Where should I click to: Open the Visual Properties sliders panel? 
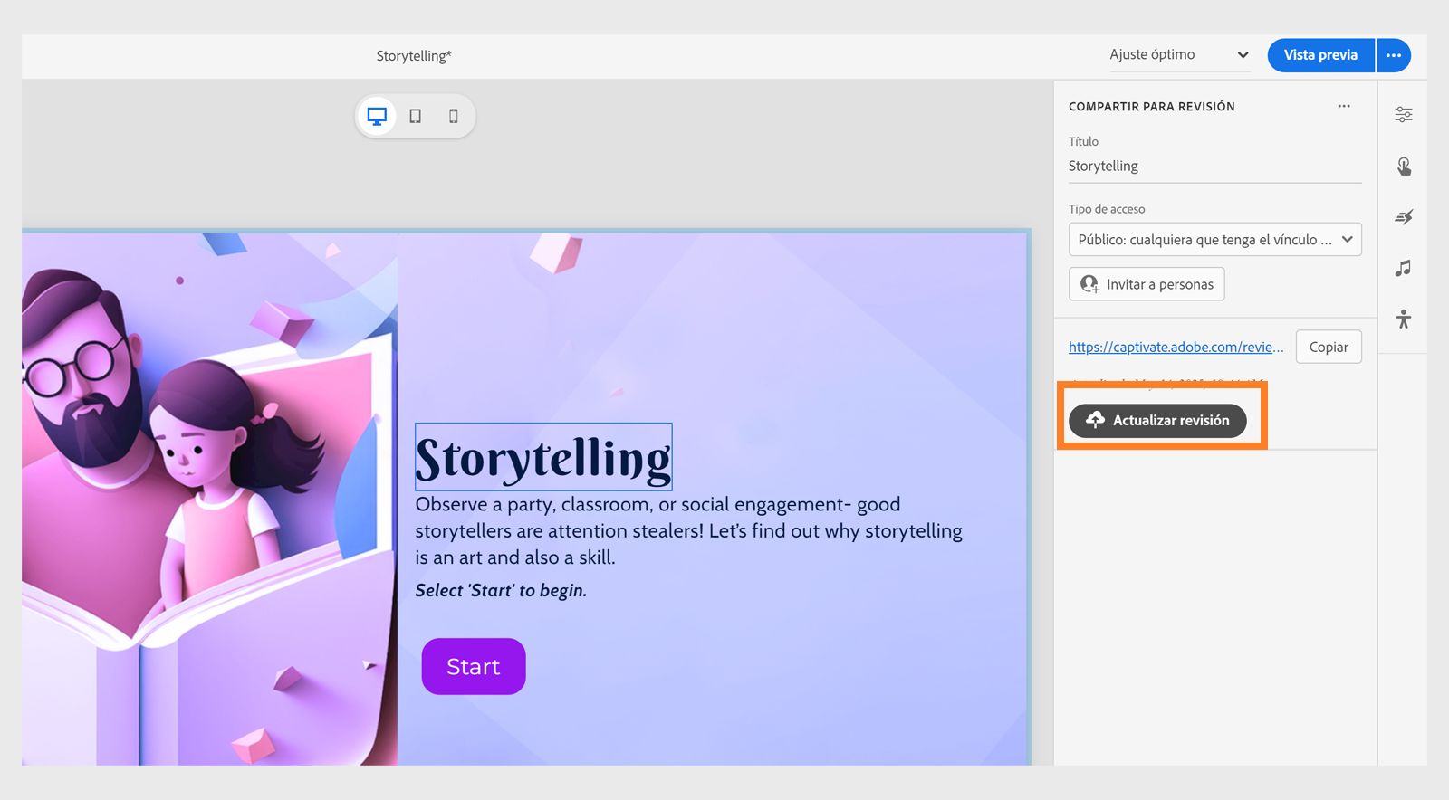click(1404, 115)
